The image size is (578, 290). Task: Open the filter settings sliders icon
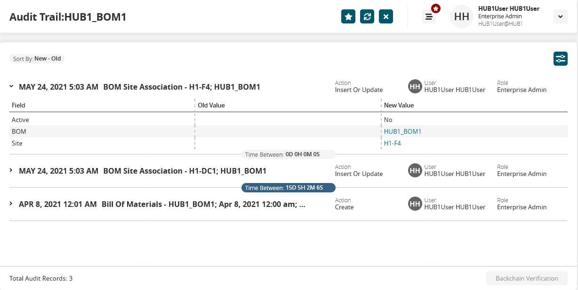tap(561, 59)
